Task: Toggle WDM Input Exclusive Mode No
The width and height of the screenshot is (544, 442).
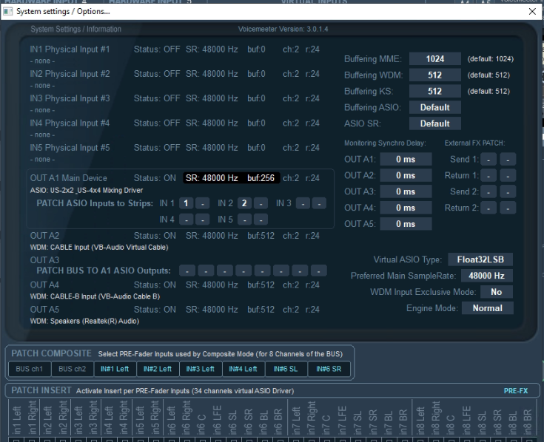Action: click(496, 292)
